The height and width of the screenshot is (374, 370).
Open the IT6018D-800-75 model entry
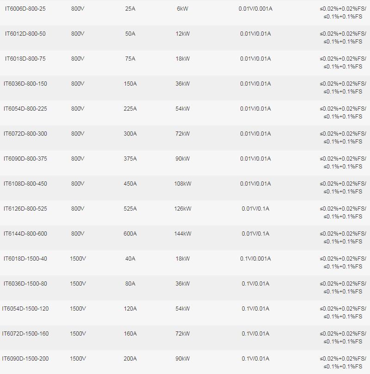coord(25,59)
